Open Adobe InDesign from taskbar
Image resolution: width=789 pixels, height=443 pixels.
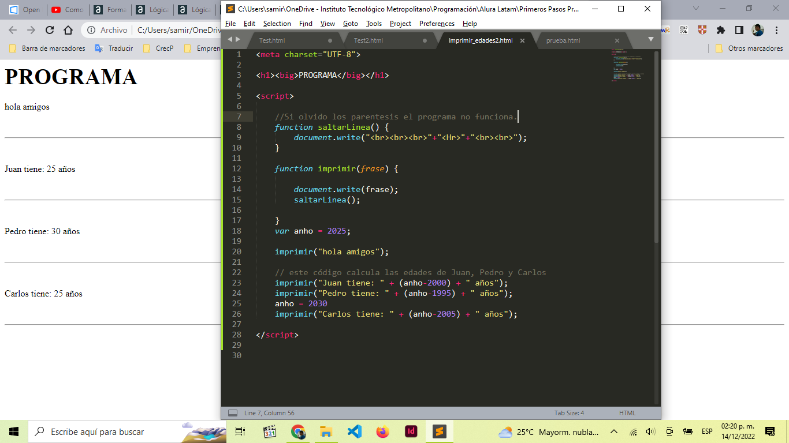click(x=411, y=431)
